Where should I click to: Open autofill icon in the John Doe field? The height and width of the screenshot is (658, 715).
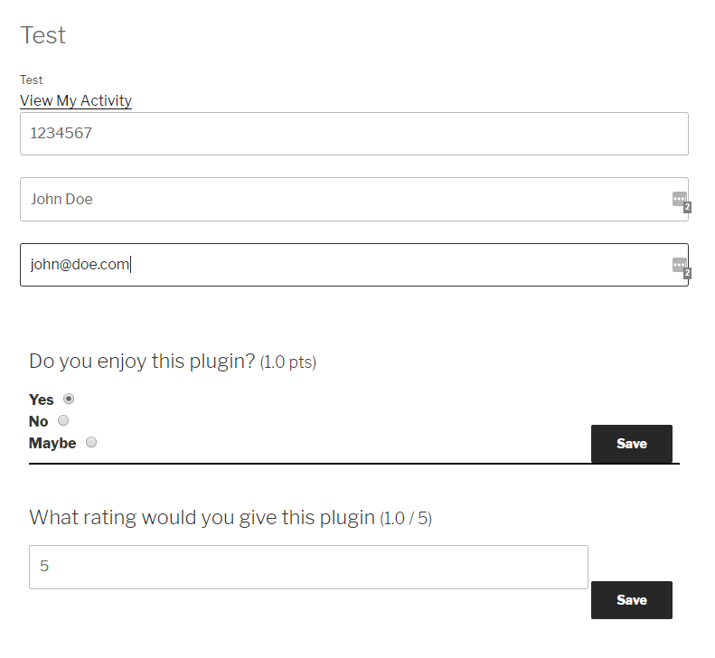(682, 202)
